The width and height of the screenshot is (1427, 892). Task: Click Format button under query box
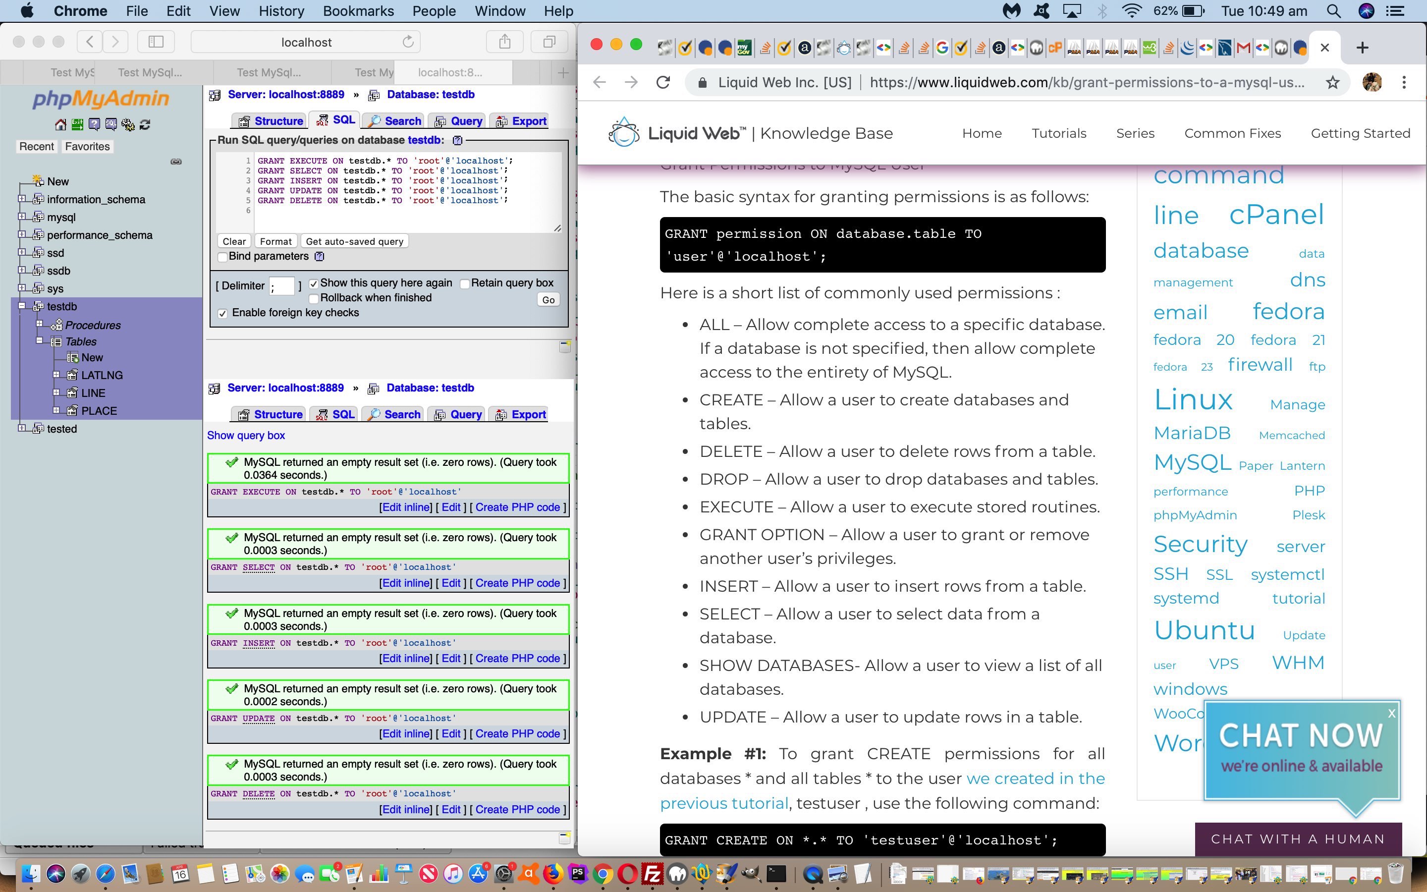(275, 241)
